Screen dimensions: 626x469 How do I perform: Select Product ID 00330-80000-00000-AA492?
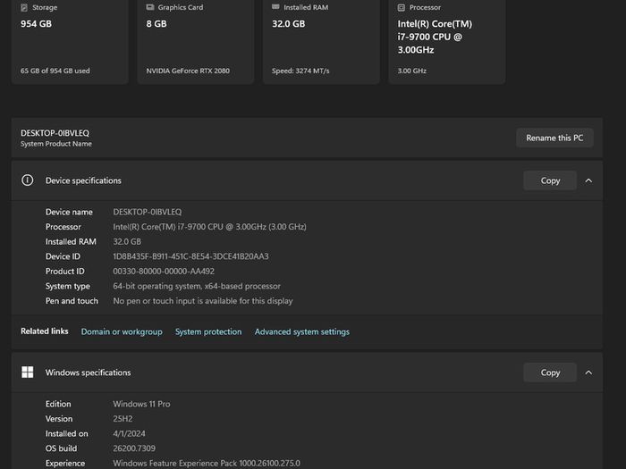pyautogui.click(x=164, y=272)
